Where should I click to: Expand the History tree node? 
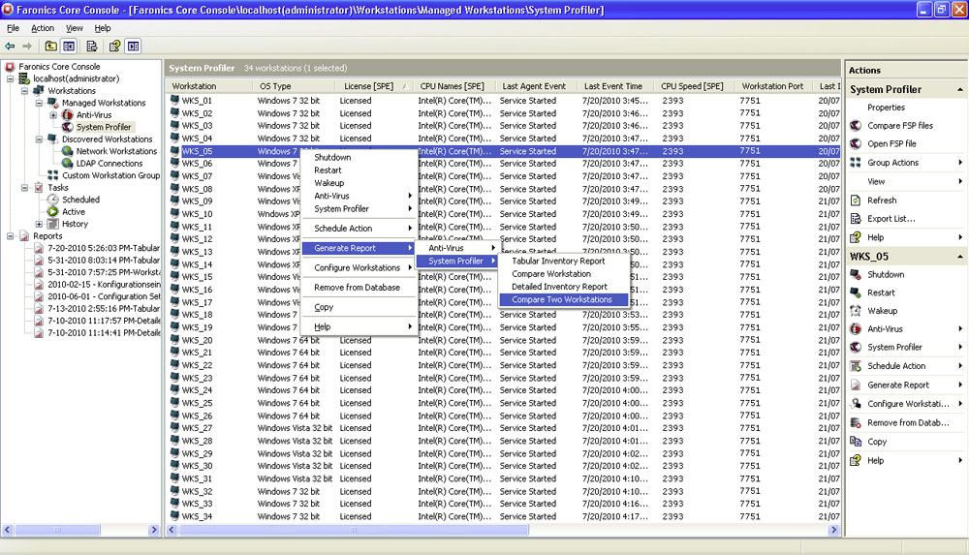pyautogui.click(x=39, y=224)
